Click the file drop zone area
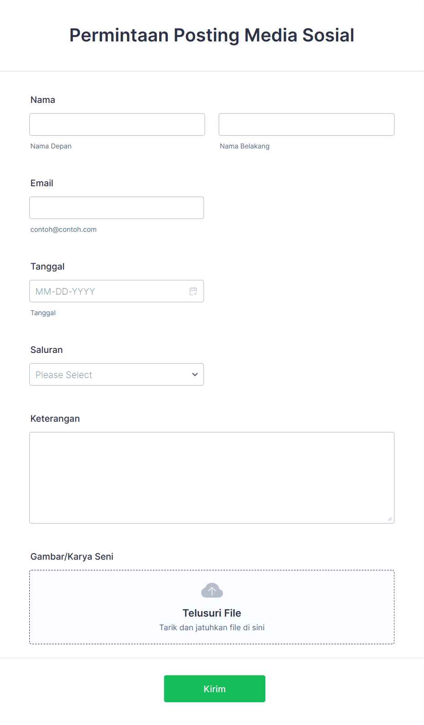 [212, 607]
